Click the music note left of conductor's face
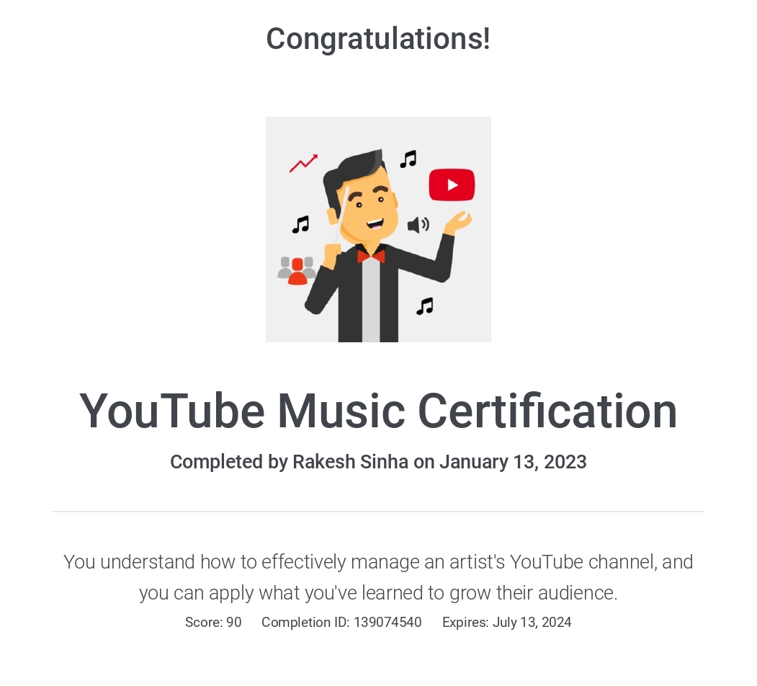 click(300, 225)
